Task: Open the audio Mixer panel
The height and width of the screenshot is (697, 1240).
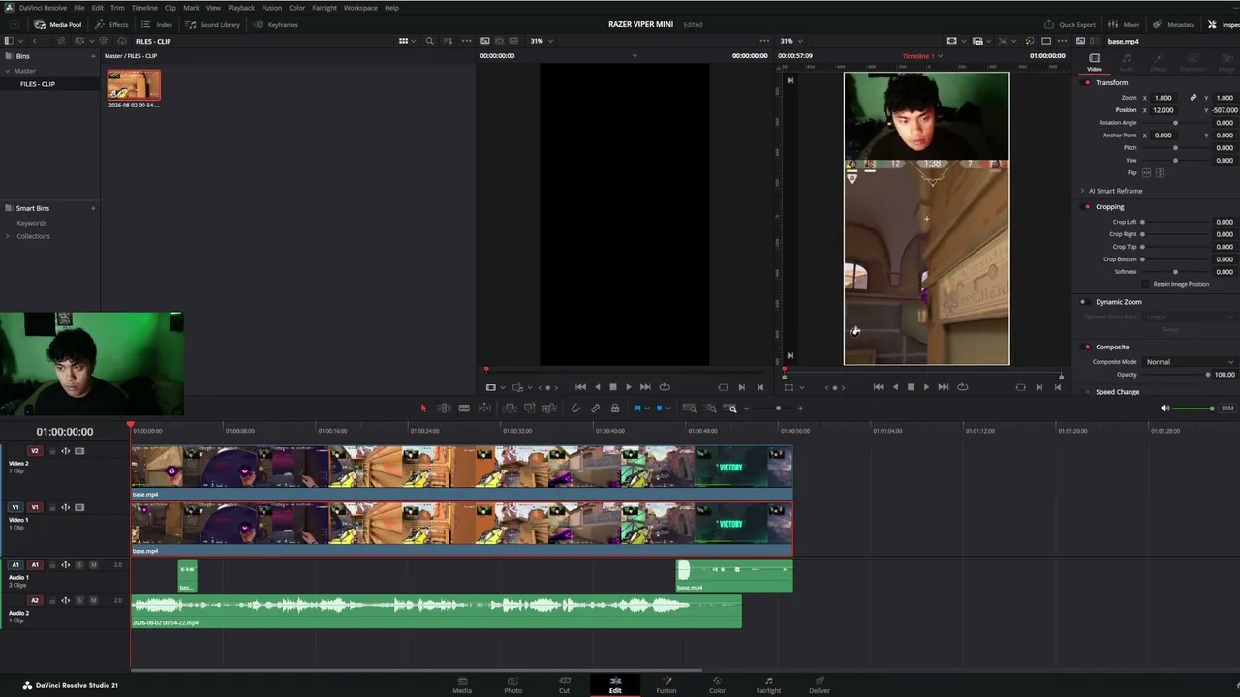Action: click(1125, 24)
